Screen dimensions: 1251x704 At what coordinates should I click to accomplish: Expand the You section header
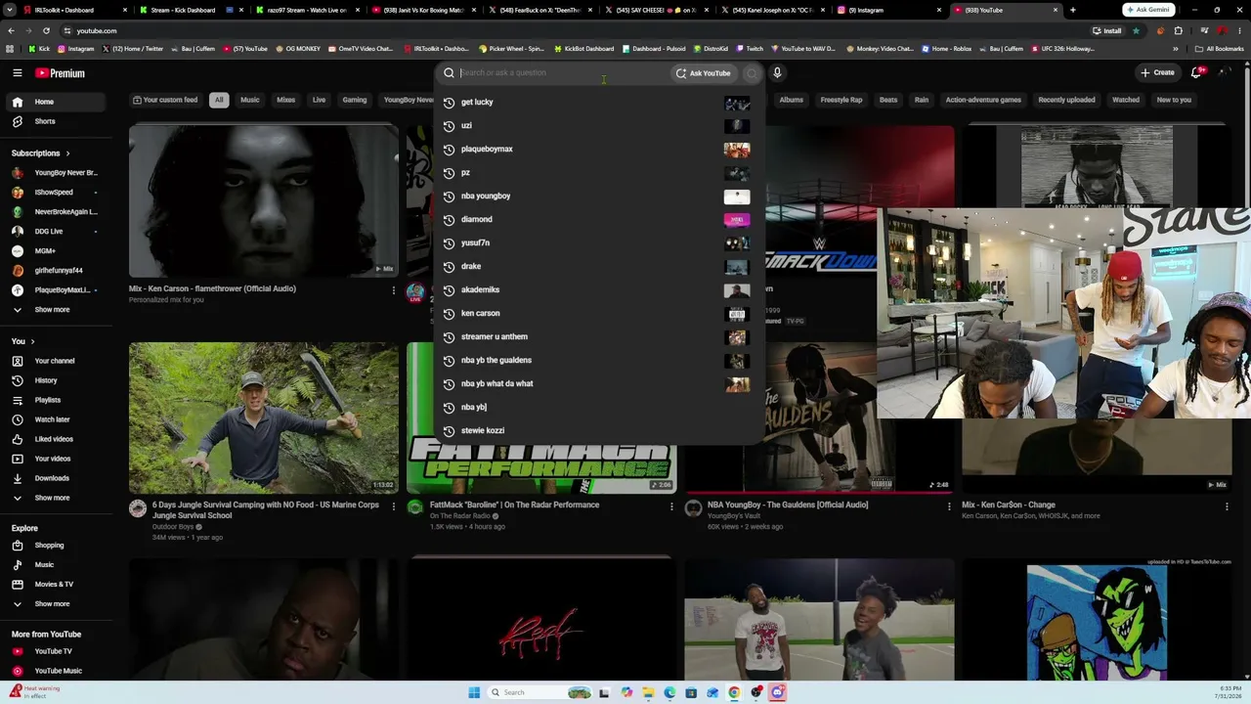pyautogui.click(x=23, y=341)
